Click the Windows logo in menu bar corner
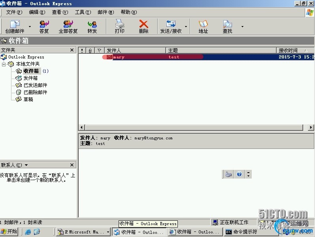 [x=310, y=13]
